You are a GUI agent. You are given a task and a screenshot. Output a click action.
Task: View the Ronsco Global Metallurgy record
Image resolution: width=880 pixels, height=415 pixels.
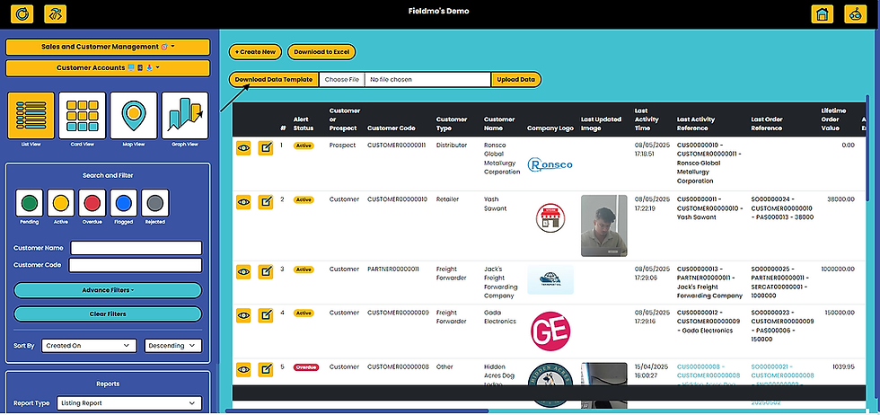point(243,147)
